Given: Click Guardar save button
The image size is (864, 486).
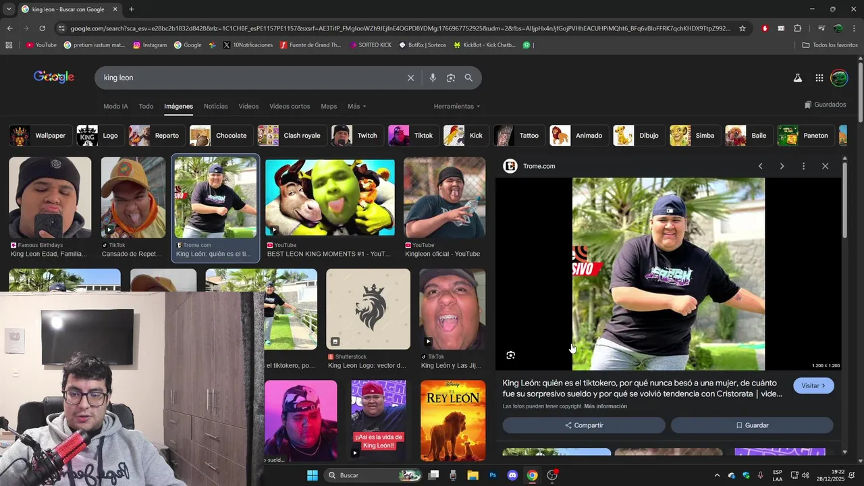Looking at the screenshot, I should coord(752,425).
